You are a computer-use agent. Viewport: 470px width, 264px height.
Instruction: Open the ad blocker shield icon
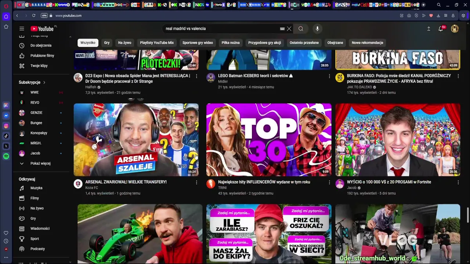[416, 15]
